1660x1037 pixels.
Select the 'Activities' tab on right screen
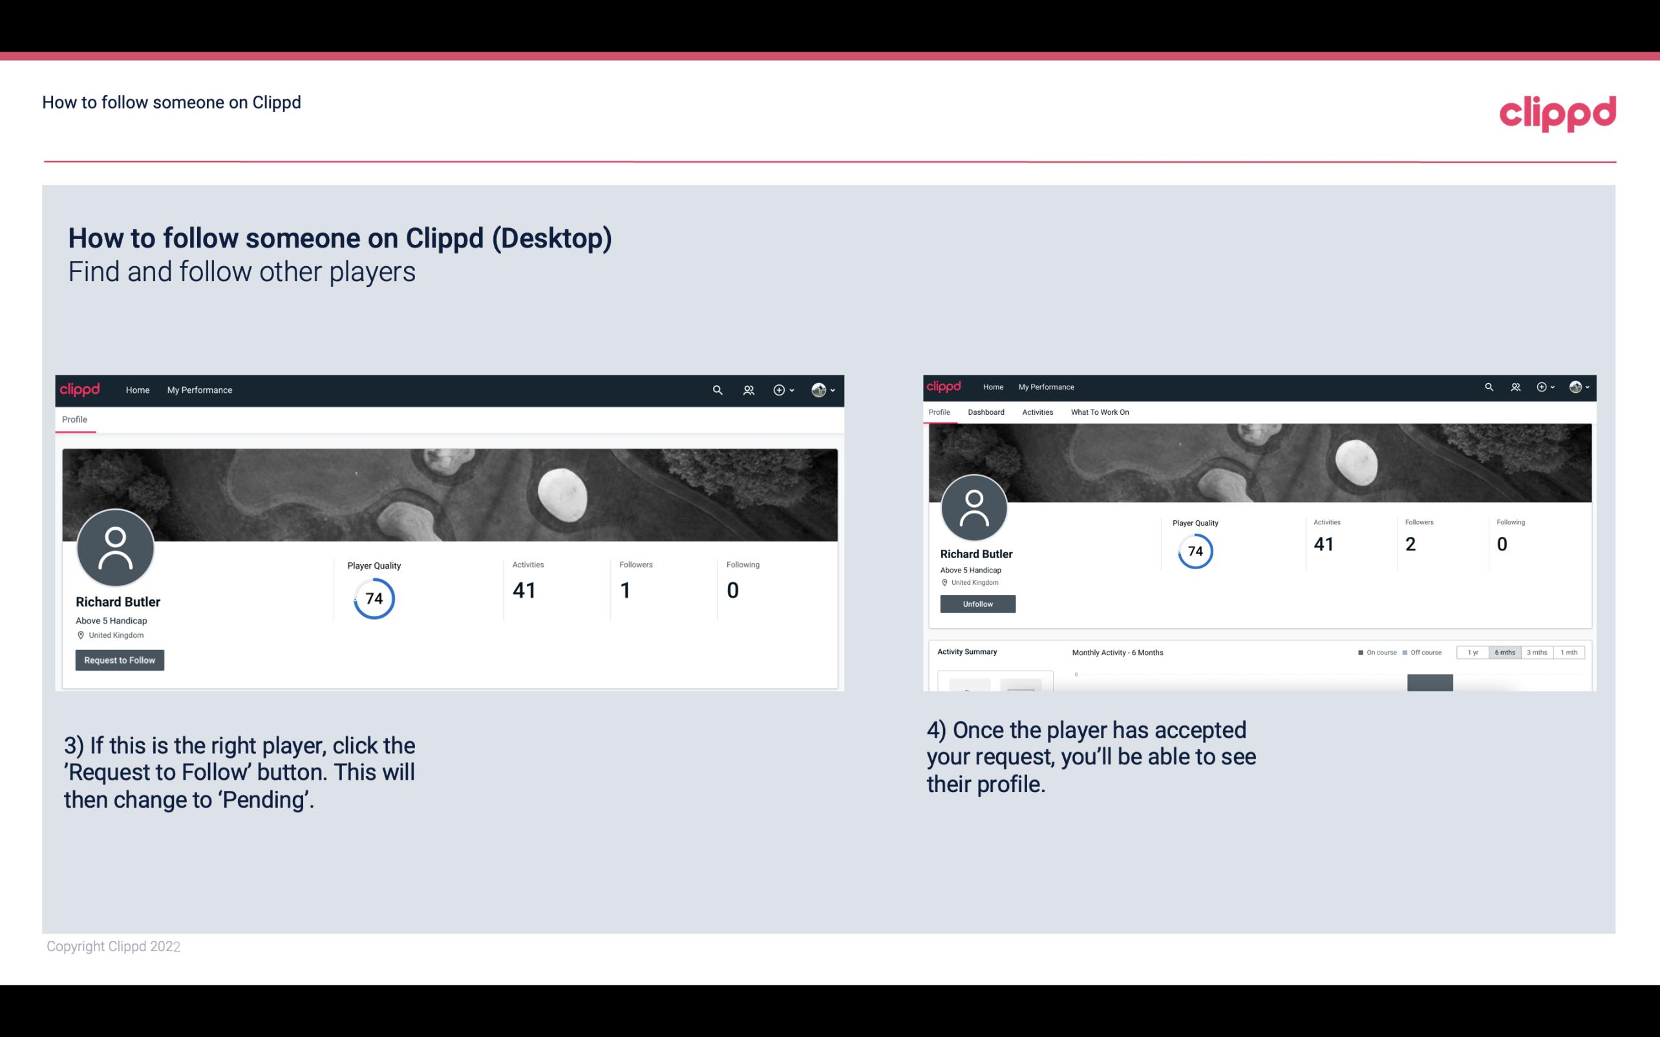1036,412
